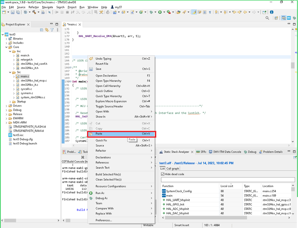Click the Collapse All icon in Project Explorer
Viewport: 298px width, 228px height.
(42, 30)
